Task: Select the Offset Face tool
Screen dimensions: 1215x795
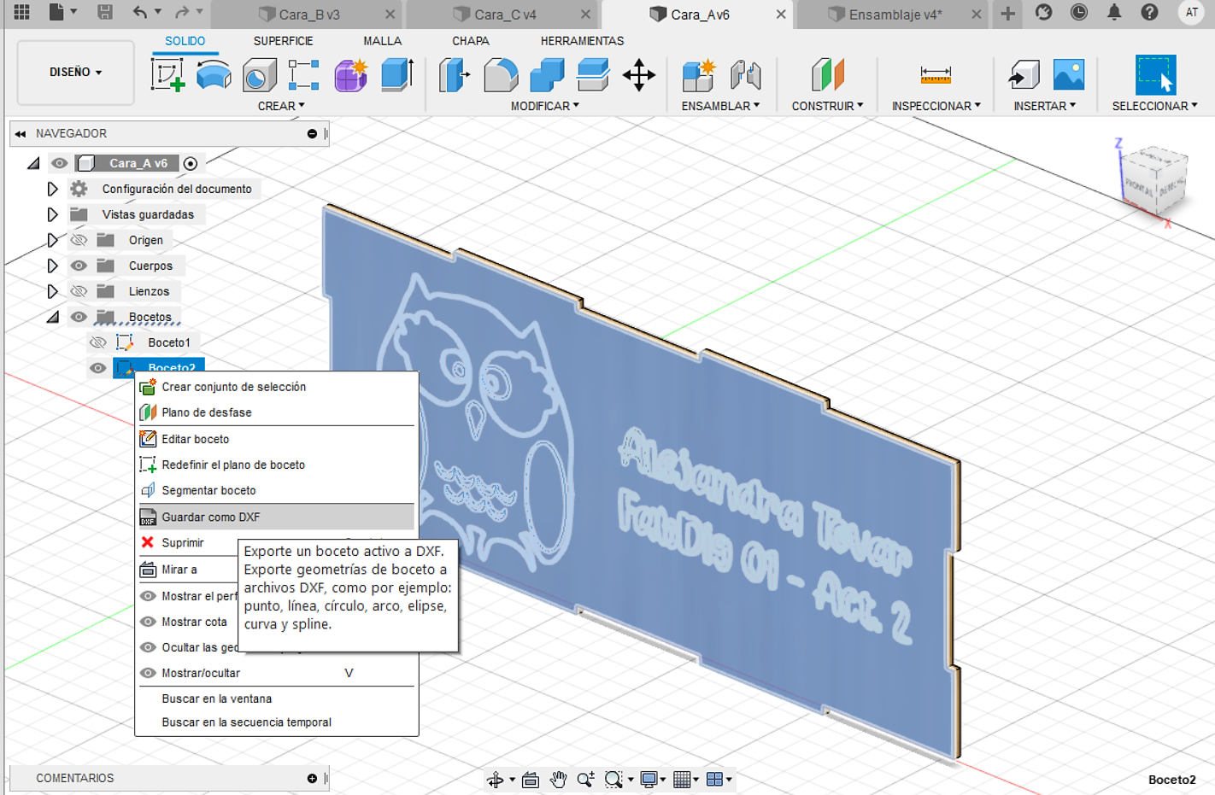Action: tap(592, 75)
